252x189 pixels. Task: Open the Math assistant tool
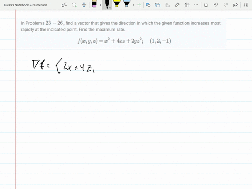coord(187,5)
